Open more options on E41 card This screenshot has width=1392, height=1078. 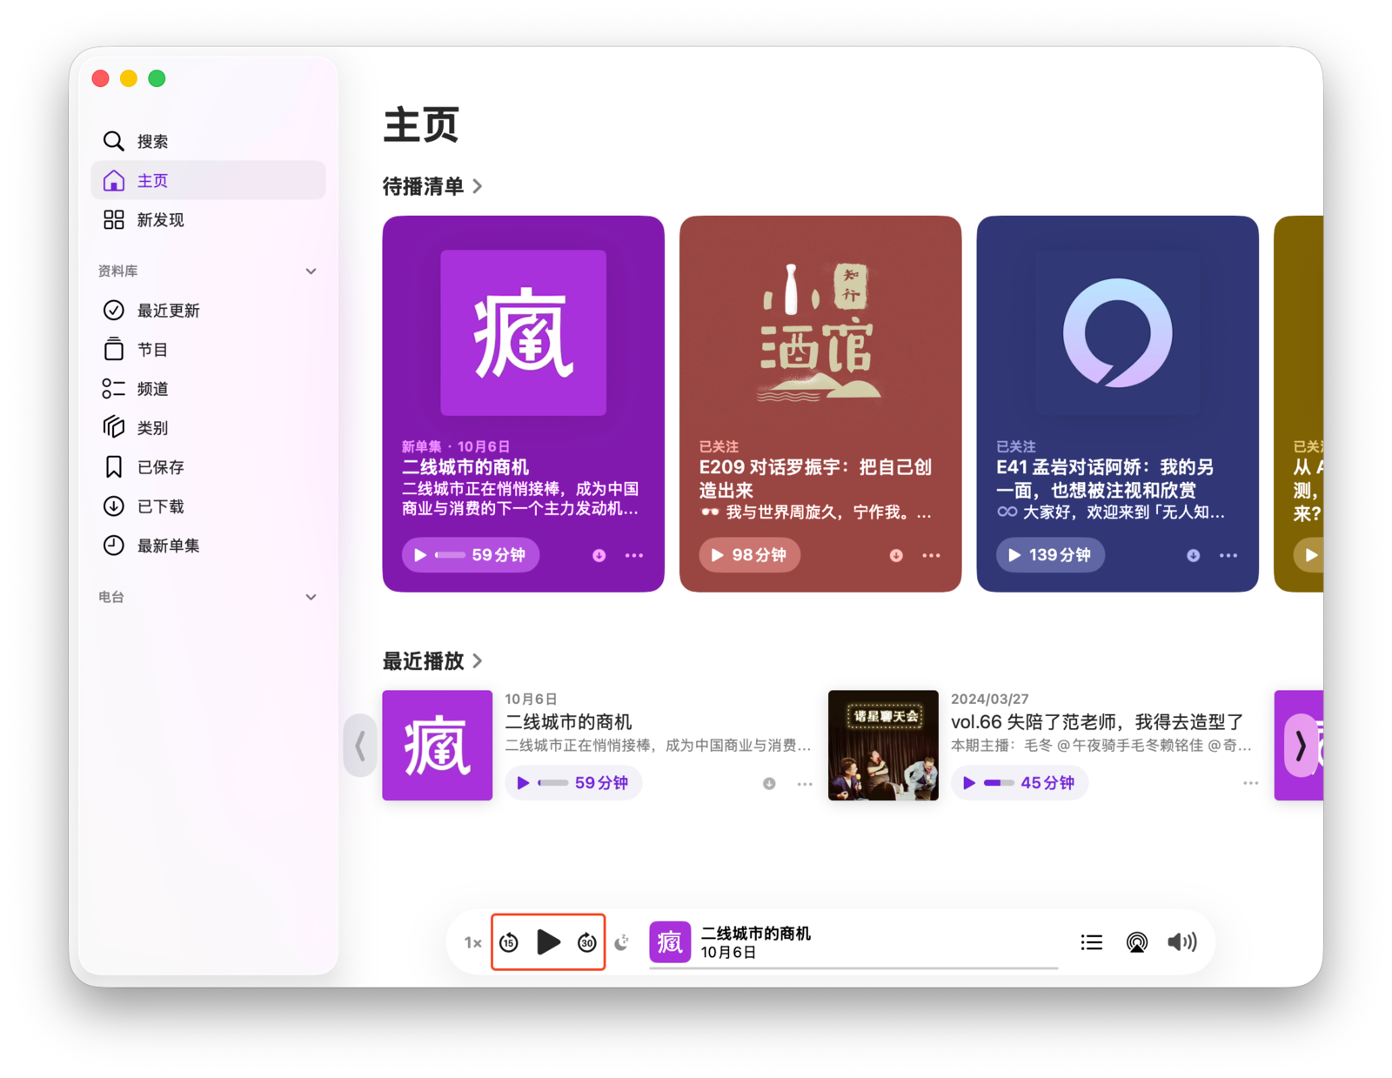pos(1228,555)
